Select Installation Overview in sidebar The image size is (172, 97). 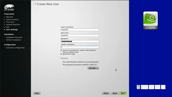tap(14, 37)
